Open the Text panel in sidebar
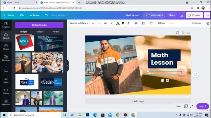 point(6,69)
